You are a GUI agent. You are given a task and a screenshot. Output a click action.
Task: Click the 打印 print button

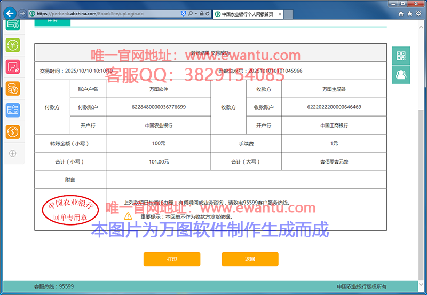[172, 259]
